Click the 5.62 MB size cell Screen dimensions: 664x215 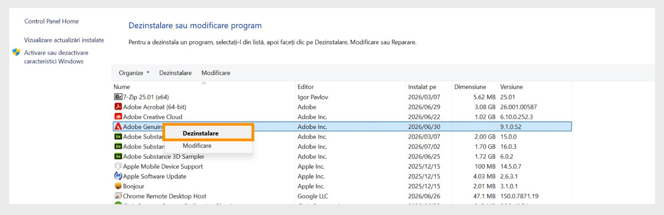(x=484, y=97)
